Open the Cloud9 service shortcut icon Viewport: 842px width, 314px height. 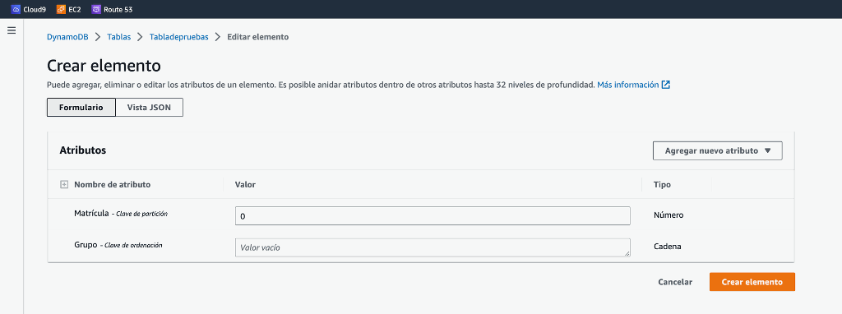tap(16, 9)
